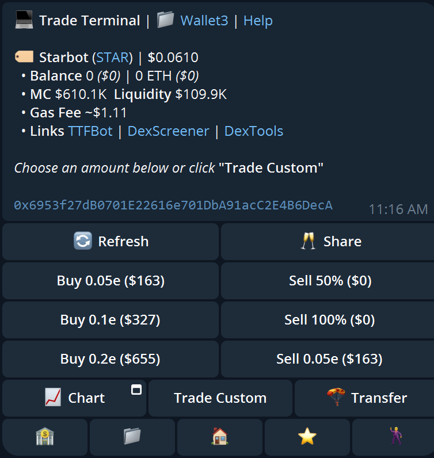Open the folder icon in bottom row

132,437
